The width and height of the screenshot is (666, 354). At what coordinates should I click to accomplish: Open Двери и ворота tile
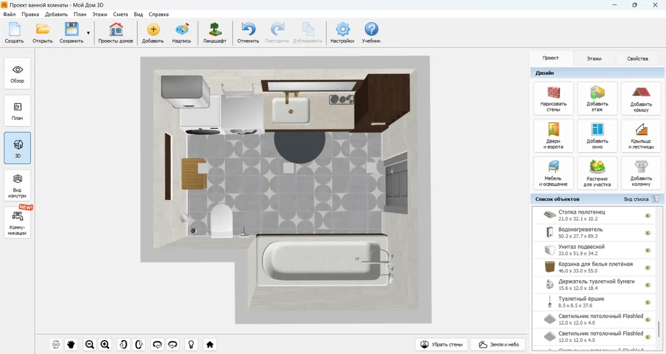pos(553,136)
